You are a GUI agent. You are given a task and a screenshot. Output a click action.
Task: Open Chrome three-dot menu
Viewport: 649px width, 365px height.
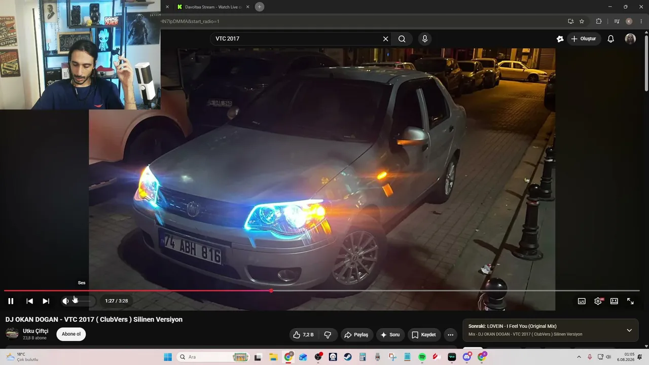point(641,21)
